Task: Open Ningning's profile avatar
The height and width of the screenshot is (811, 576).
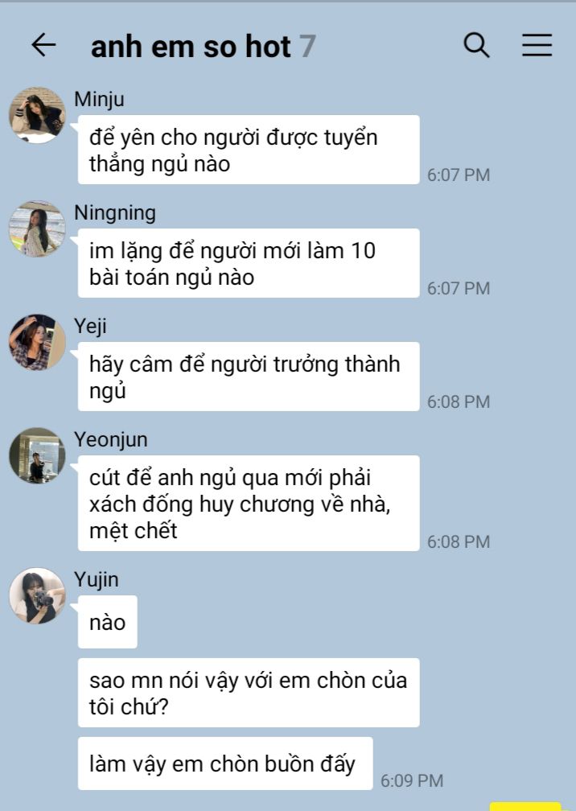Action: click(x=37, y=228)
